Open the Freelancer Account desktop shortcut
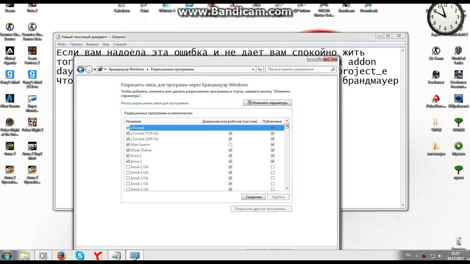The image size is (470, 264). [x=458, y=79]
